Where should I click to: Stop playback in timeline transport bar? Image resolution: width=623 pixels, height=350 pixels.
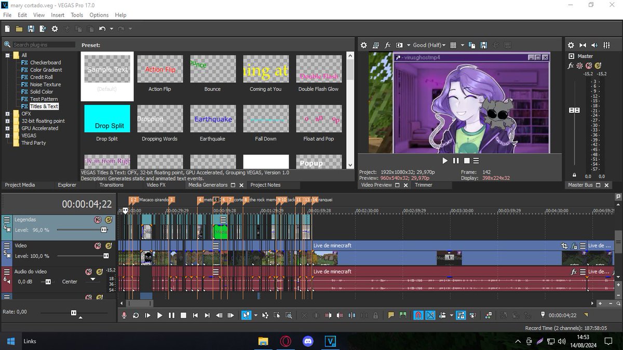(183, 315)
